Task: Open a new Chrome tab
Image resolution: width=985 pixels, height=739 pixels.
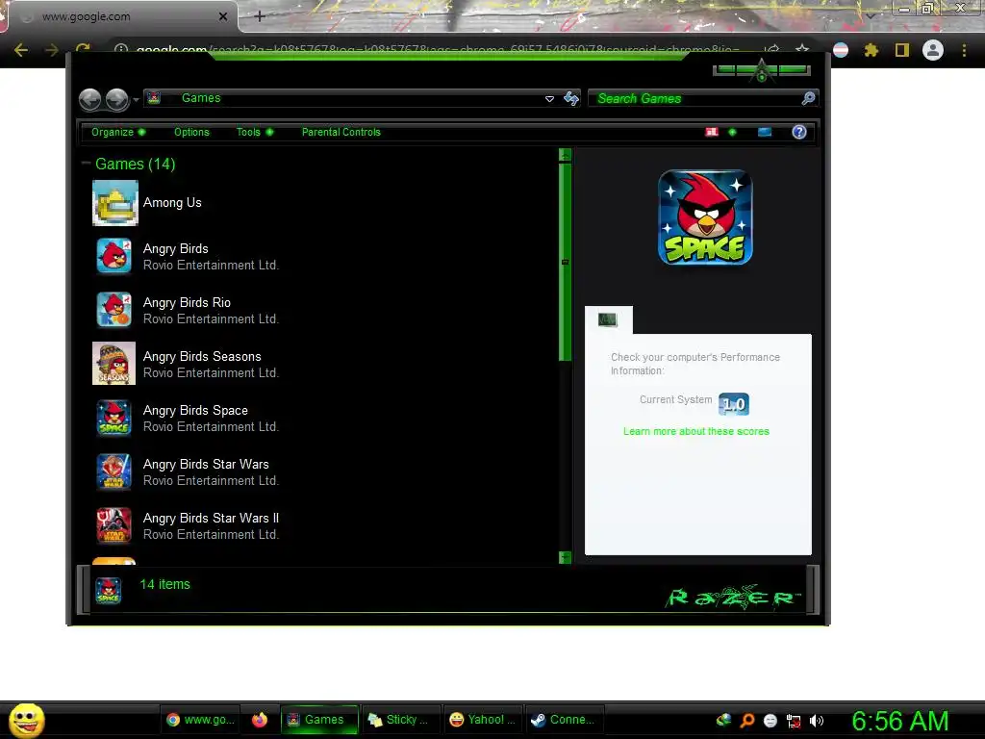Action: tap(260, 16)
